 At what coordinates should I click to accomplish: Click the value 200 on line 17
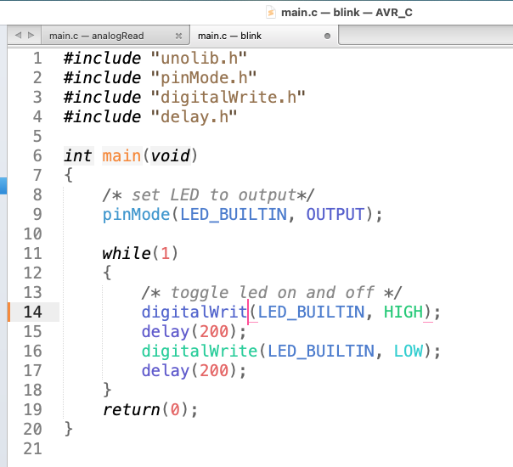tap(214, 370)
